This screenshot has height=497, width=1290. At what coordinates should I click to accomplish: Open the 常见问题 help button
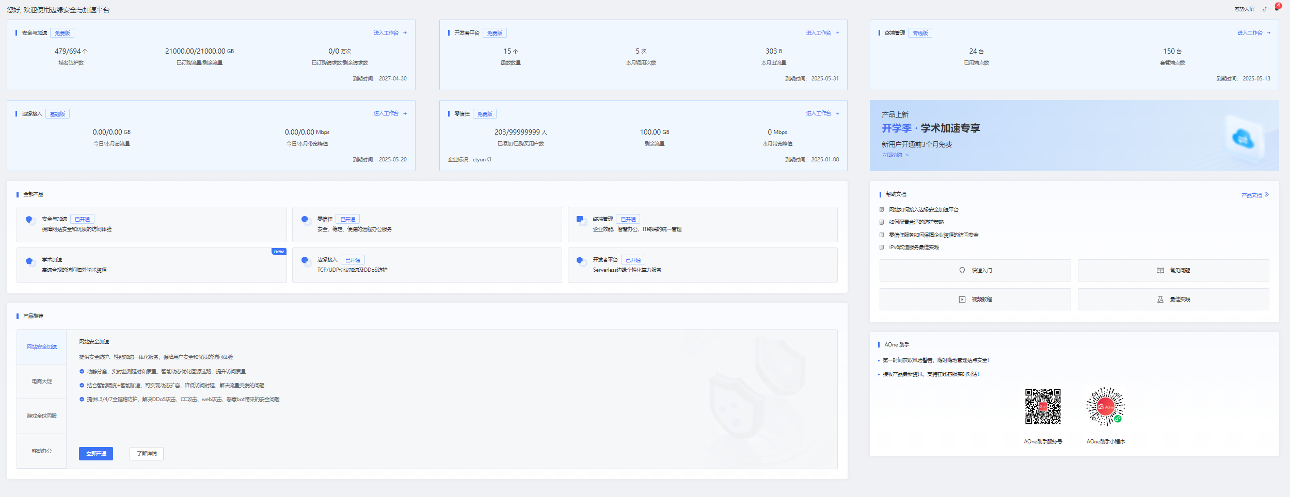1173,271
